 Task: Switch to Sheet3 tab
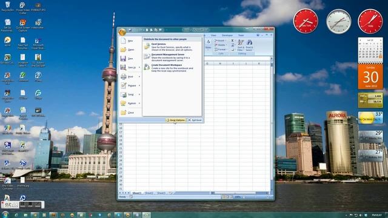click(x=161, y=193)
